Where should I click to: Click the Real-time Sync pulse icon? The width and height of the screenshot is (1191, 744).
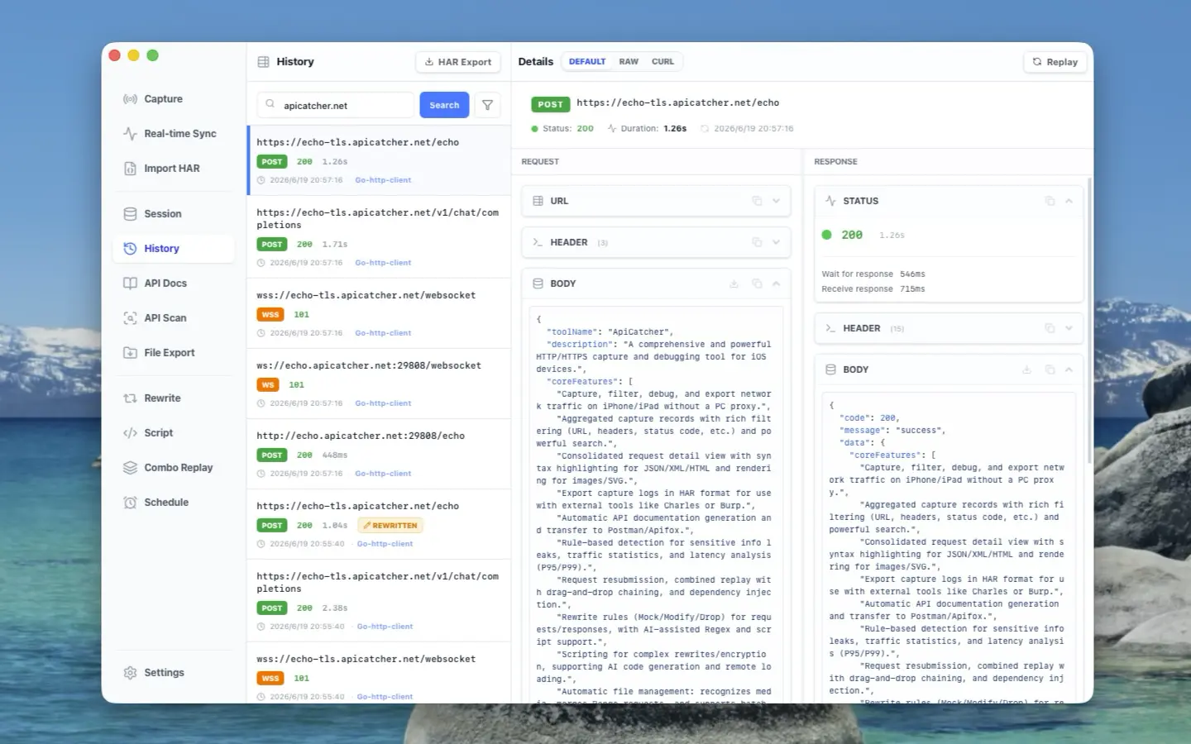click(130, 134)
